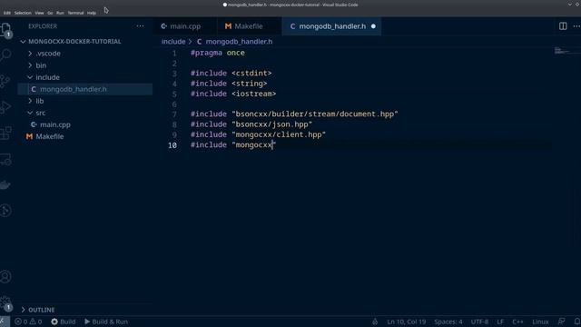The image size is (581, 327).
Task: Click the notifications bell icon
Action: point(577,322)
